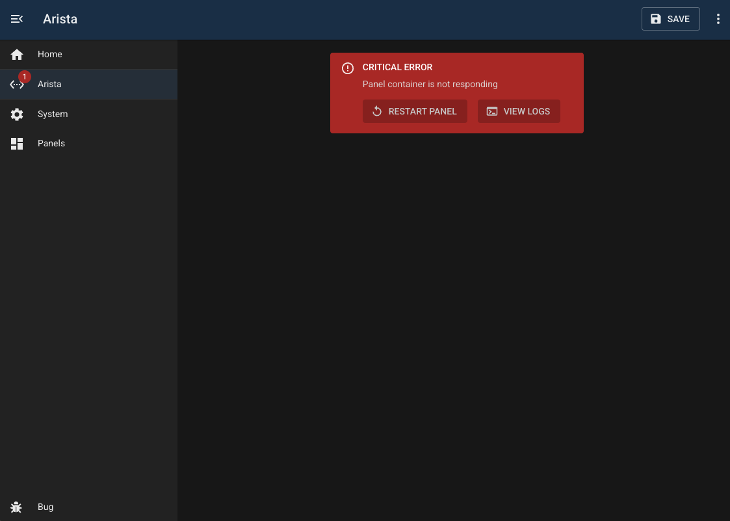Click the Home icon in the sidebar

point(16,54)
